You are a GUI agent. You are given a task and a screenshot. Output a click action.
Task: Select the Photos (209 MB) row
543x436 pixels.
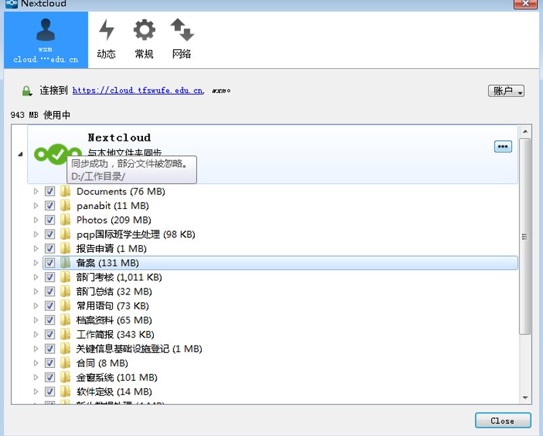[281, 220]
